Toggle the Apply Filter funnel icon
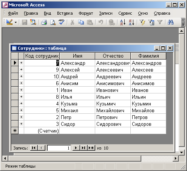187x171 pixels. click(160, 22)
